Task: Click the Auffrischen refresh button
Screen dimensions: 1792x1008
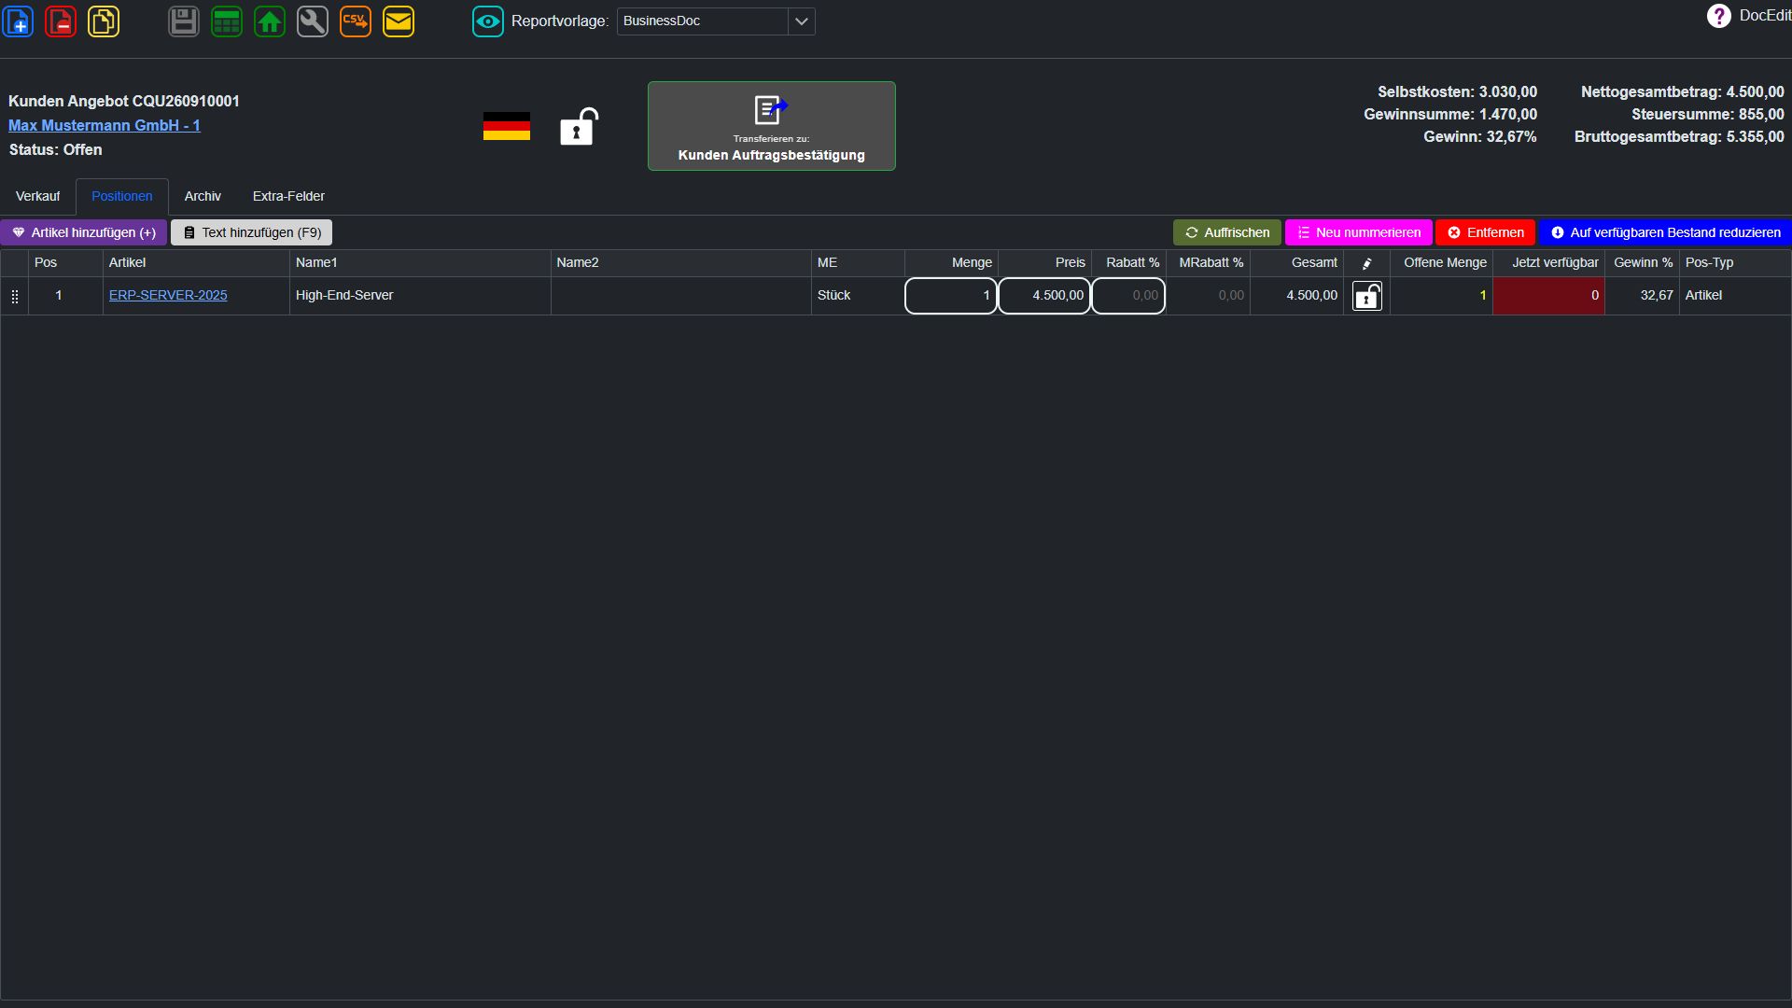Action: (1227, 232)
